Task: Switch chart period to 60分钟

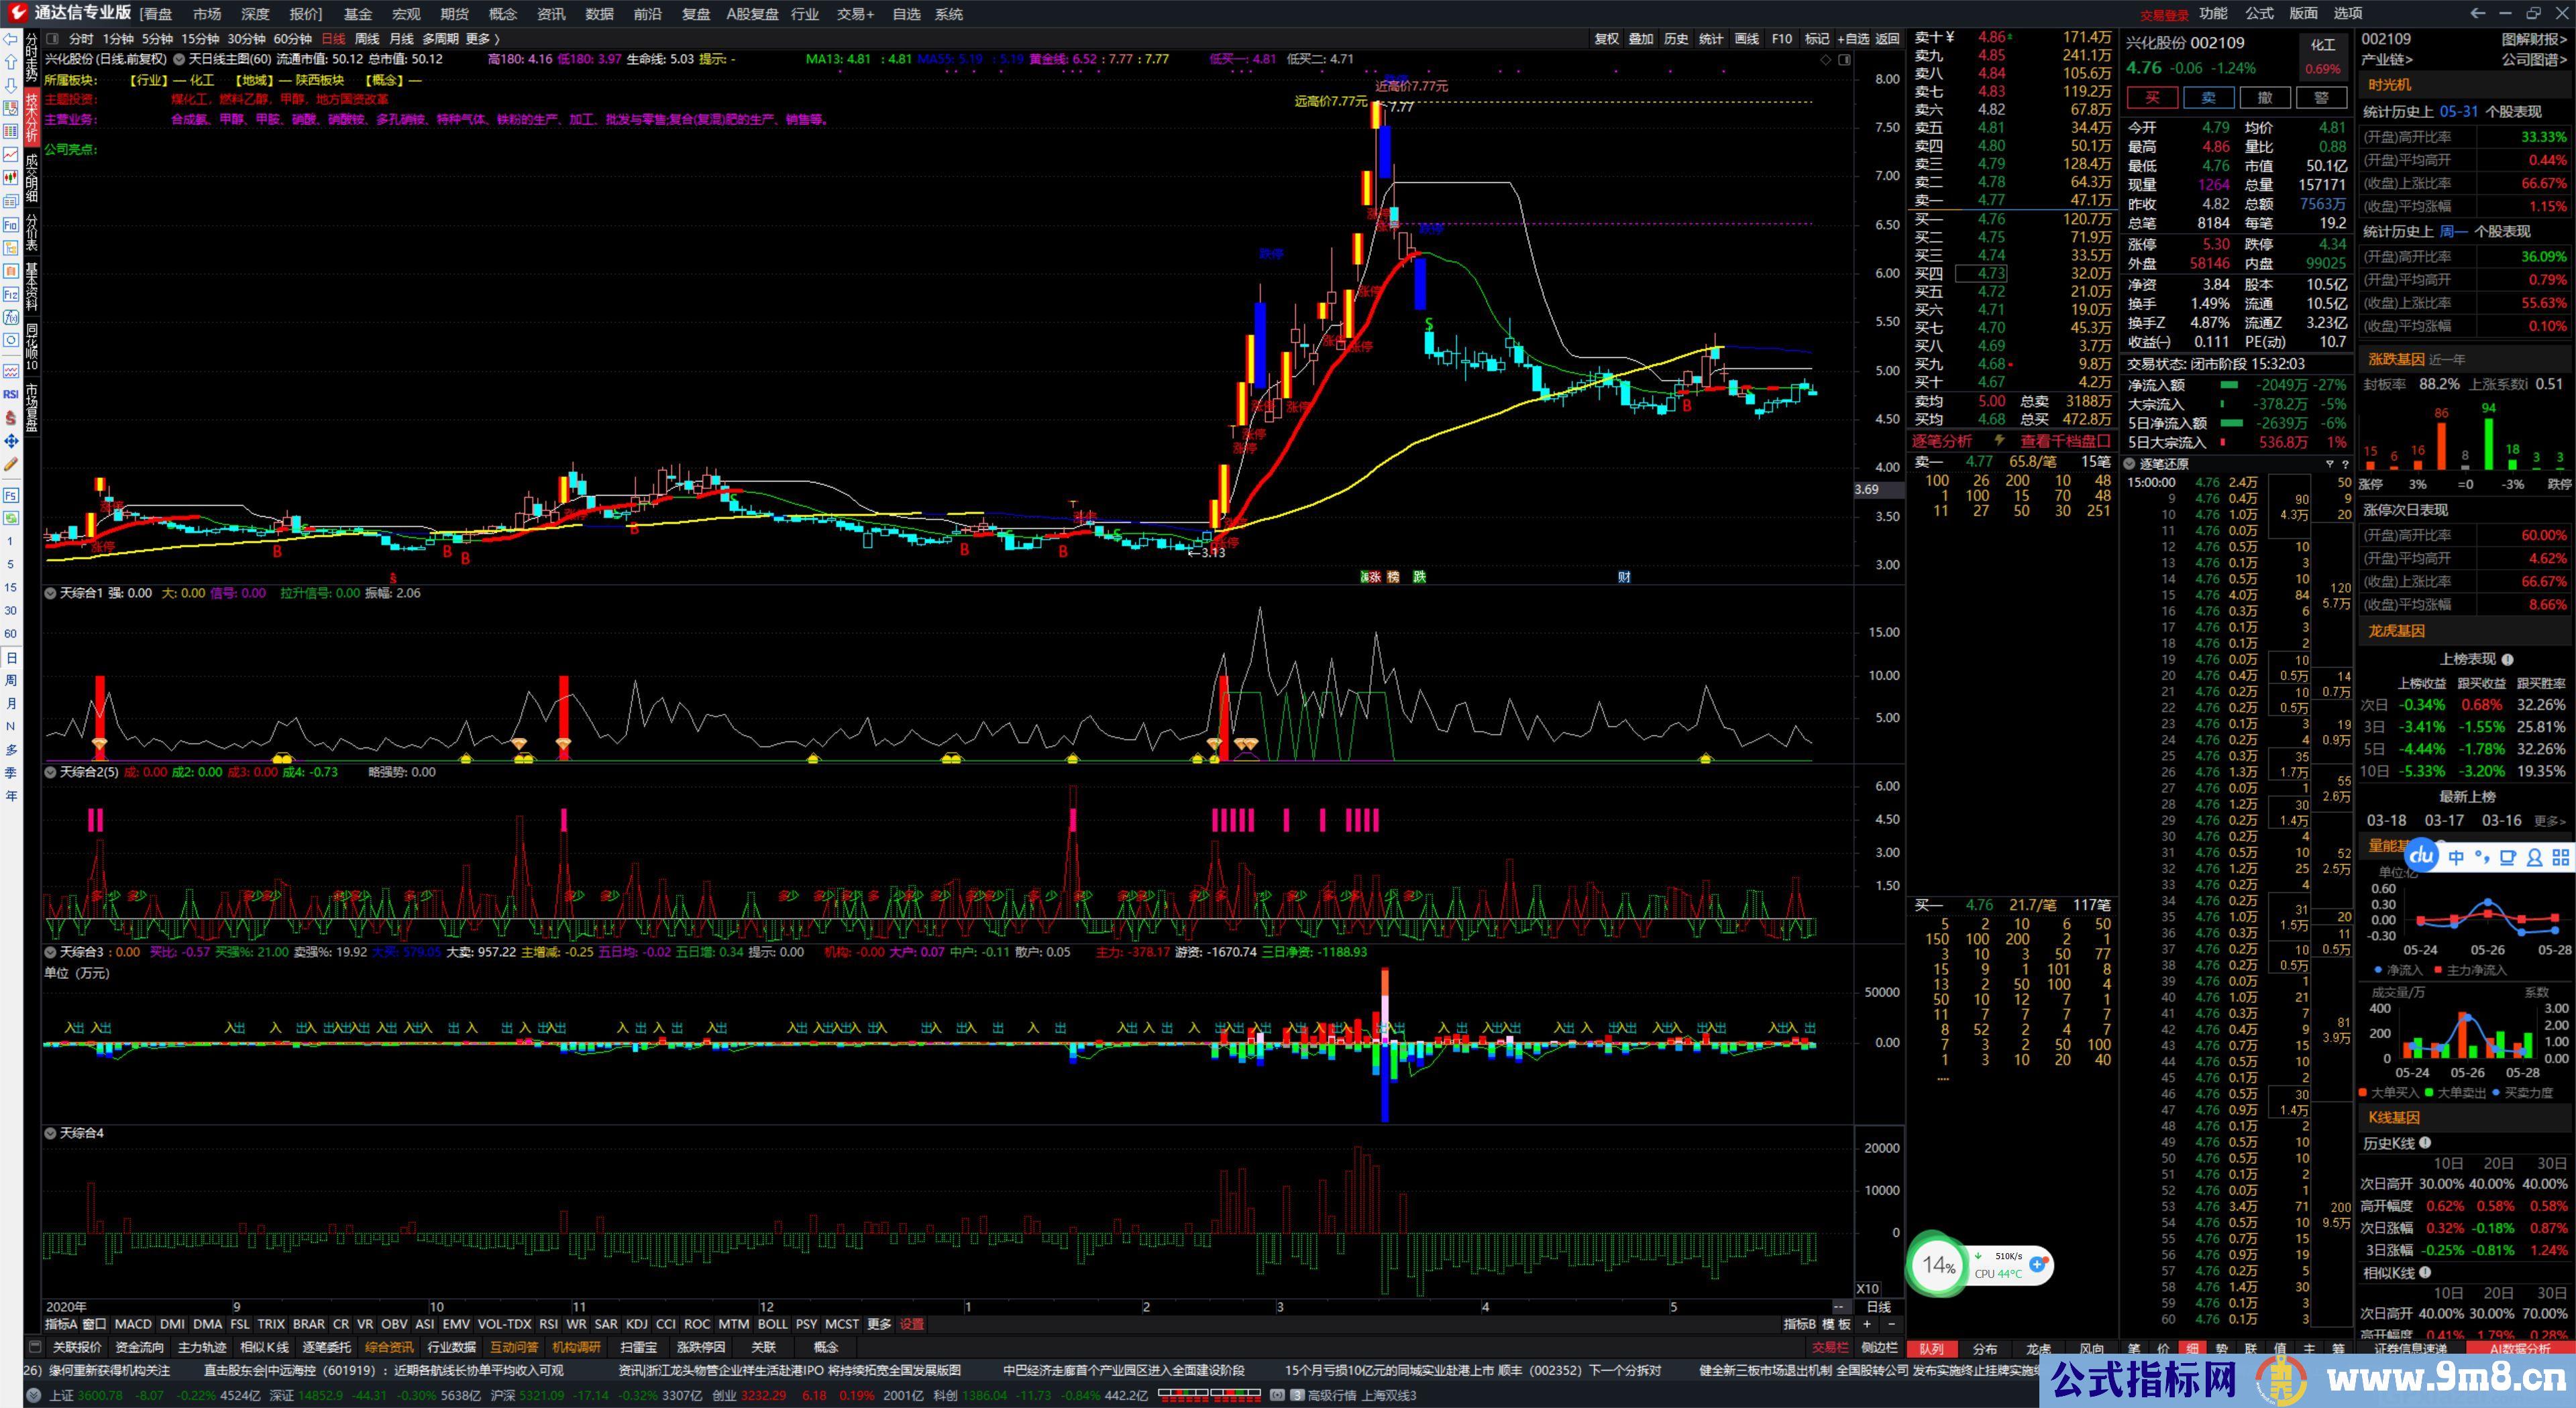Action: click(293, 39)
